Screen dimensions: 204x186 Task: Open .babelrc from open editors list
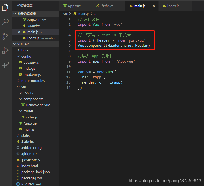(x=35, y=26)
